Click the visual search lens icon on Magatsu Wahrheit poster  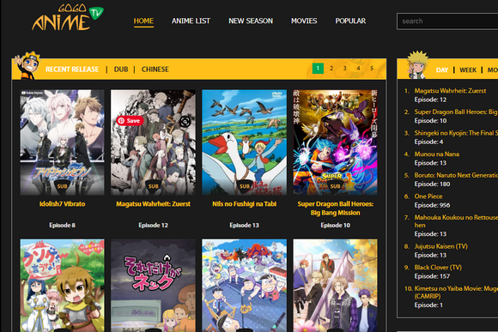(x=185, y=121)
